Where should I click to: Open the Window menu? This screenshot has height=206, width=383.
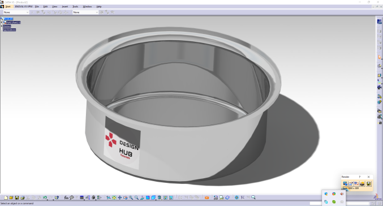pos(87,7)
